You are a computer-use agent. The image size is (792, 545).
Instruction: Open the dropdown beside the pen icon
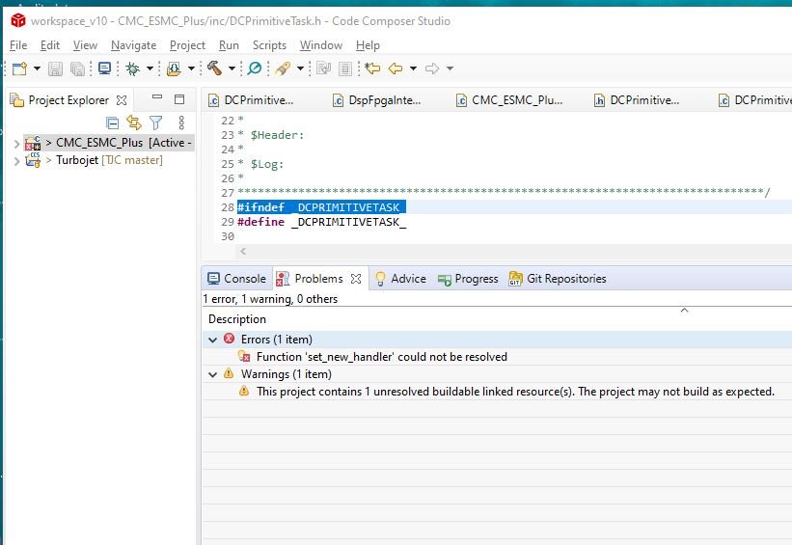[x=300, y=68]
